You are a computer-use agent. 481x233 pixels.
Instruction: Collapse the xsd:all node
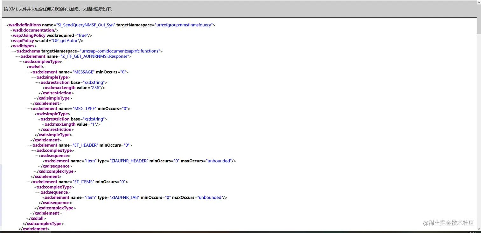[24, 67]
